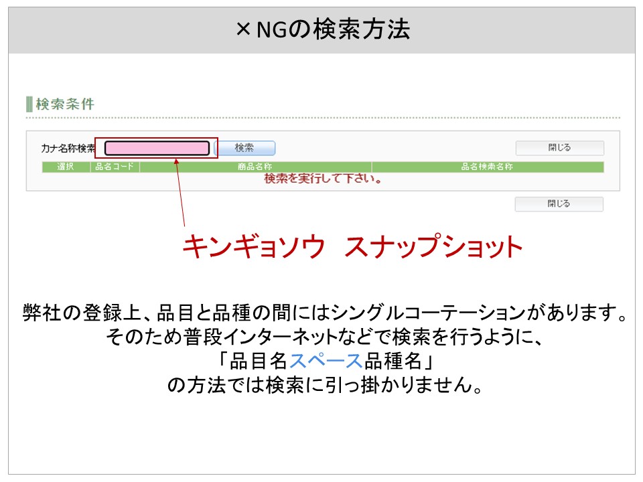Click the 商品名称 column header
The image size is (643, 482).
pyautogui.click(x=255, y=167)
